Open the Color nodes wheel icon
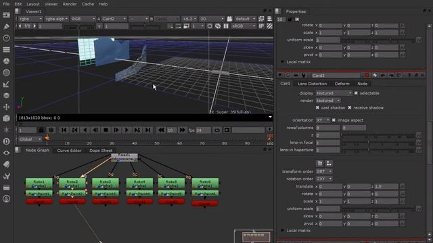 (x=6, y=61)
